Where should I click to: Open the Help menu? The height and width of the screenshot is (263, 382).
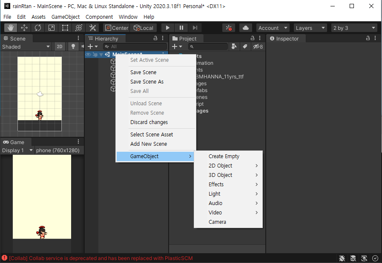[149, 17]
